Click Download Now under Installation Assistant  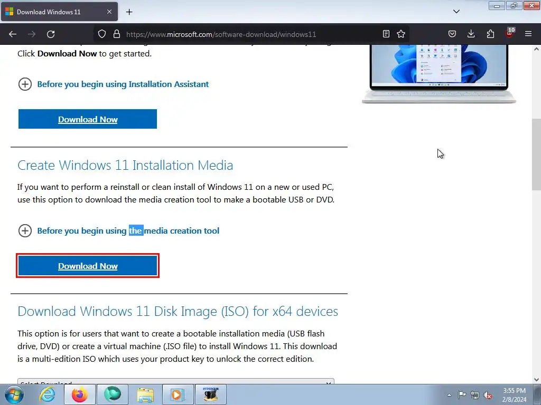click(88, 119)
